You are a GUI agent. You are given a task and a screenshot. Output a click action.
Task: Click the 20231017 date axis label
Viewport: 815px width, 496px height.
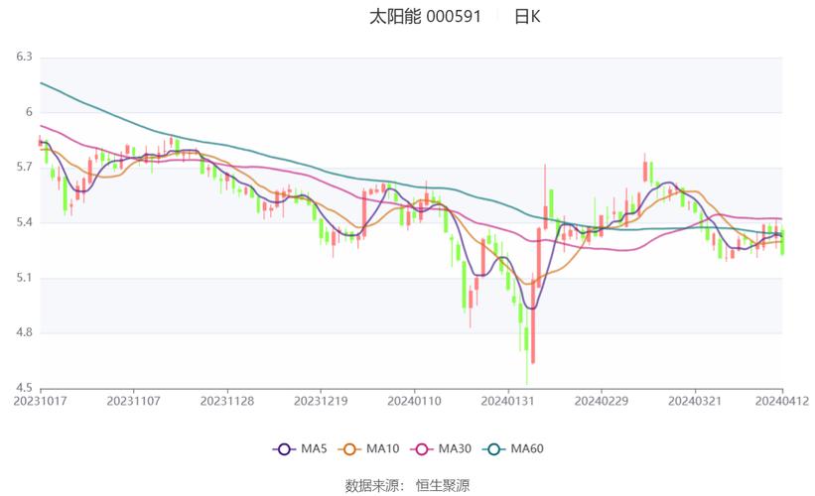click(x=40, y=402)
